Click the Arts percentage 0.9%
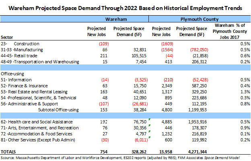The height and width of the screenshot is (161, 251). (245, 128)
